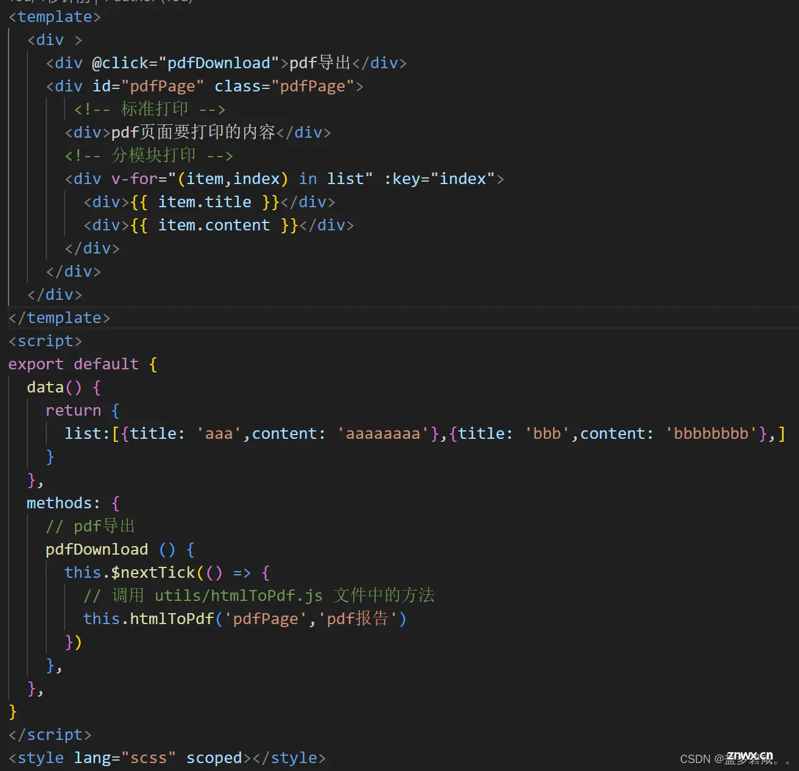Click the @click attribute name

pos(120,63)
